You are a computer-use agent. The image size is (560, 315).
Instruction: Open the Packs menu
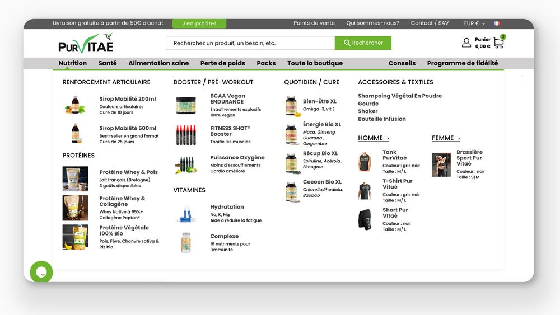266,63
